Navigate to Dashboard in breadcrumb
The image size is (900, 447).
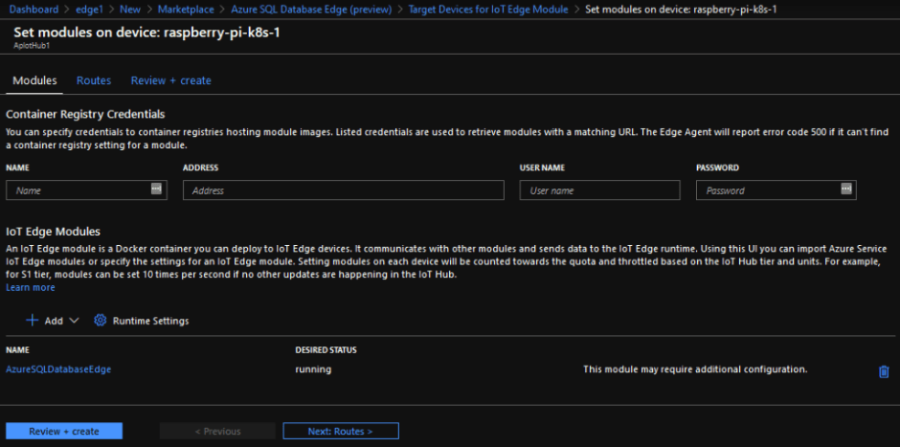click(x=31, y=9)
